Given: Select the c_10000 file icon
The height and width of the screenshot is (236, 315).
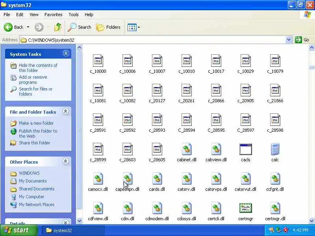Looking at the screenshot, I should pos(98,61).
